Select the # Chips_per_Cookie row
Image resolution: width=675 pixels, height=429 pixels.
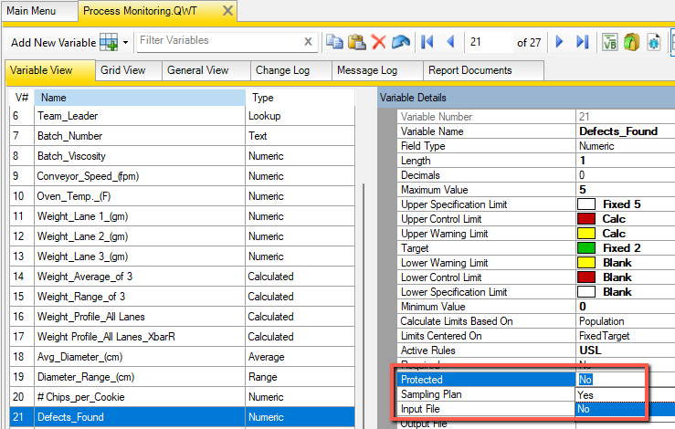(x=182, y=397)
